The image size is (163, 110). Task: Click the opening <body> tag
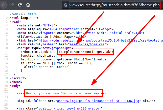[x=15, y=86]
